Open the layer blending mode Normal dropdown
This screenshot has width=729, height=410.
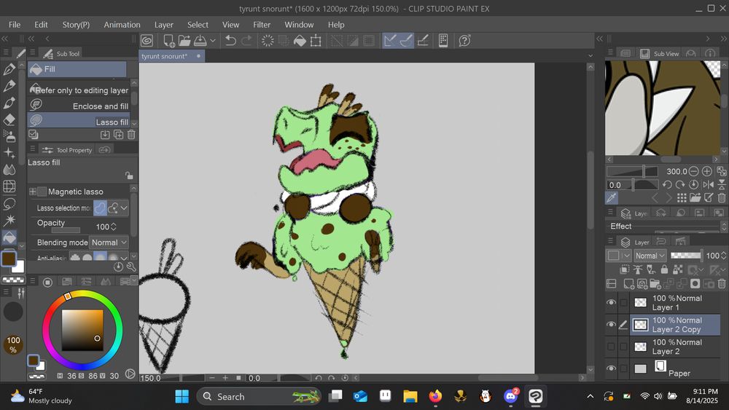click(x=650, y=256)
